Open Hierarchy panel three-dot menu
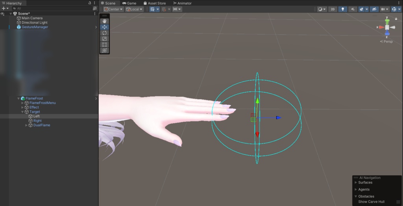Screen dimensions: 403x206 pos(94,3)
